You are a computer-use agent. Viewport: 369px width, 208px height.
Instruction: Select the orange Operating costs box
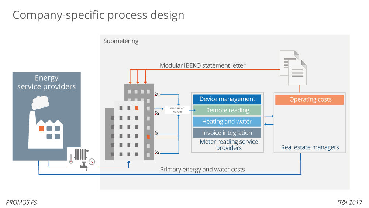click(310, 99)
